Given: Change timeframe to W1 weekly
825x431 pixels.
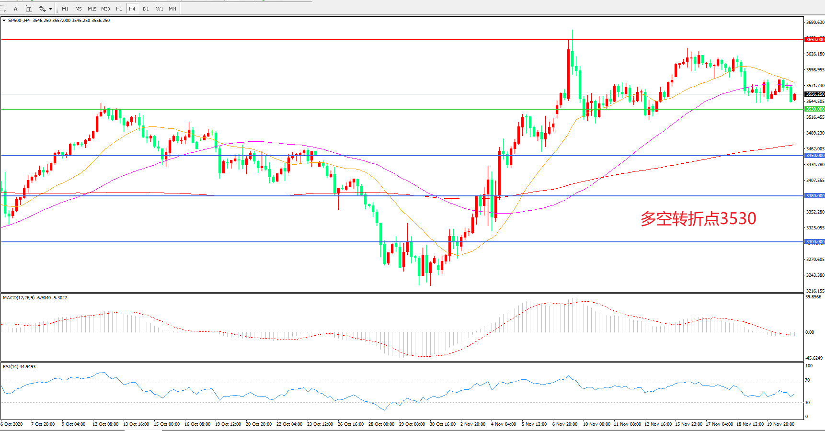Looking at the screenshot, I should click(x=159, y=9).
